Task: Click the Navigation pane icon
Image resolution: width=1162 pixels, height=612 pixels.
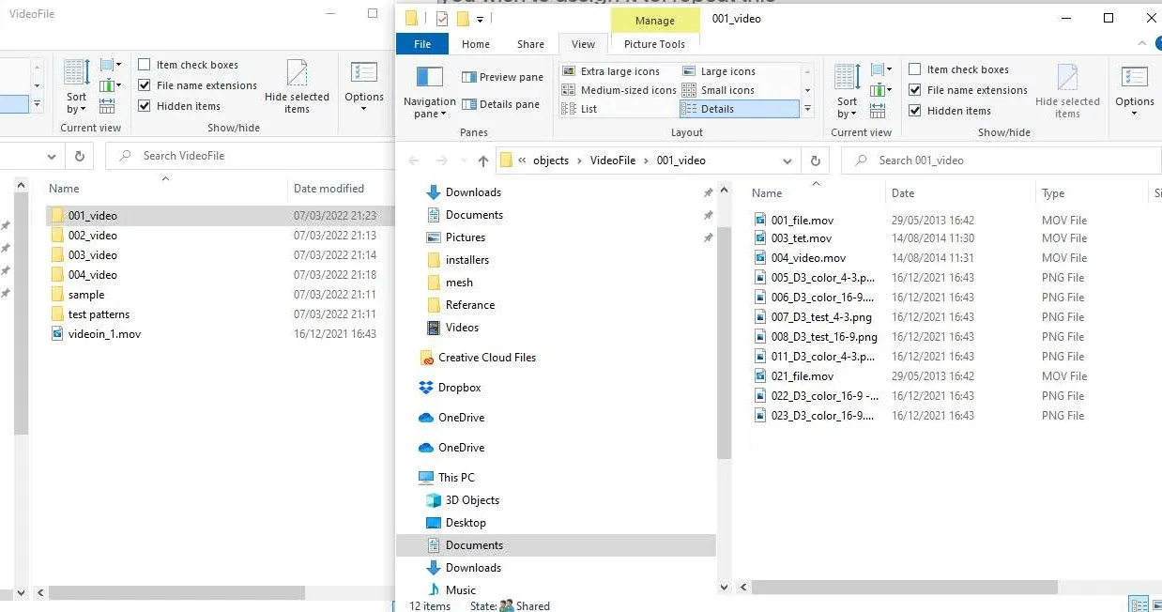Action: (429, 77)
